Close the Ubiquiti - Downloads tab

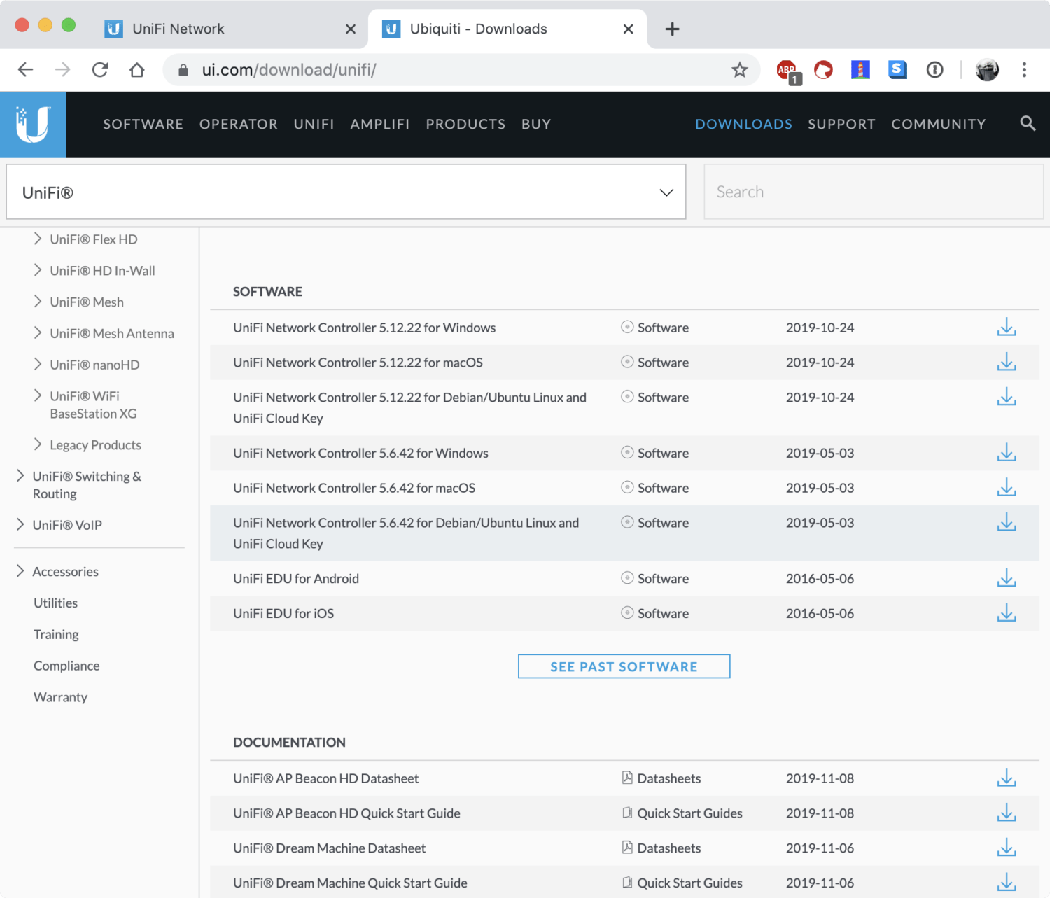(x=628, y=29)
